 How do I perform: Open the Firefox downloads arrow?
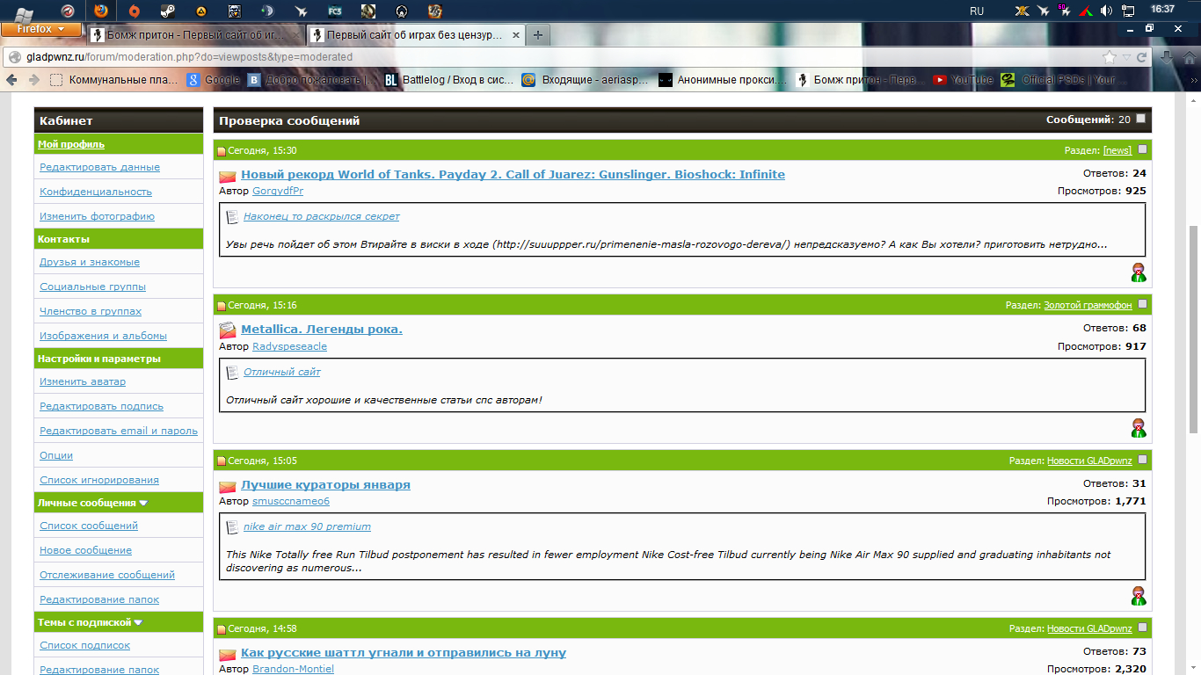(1168, 57)
